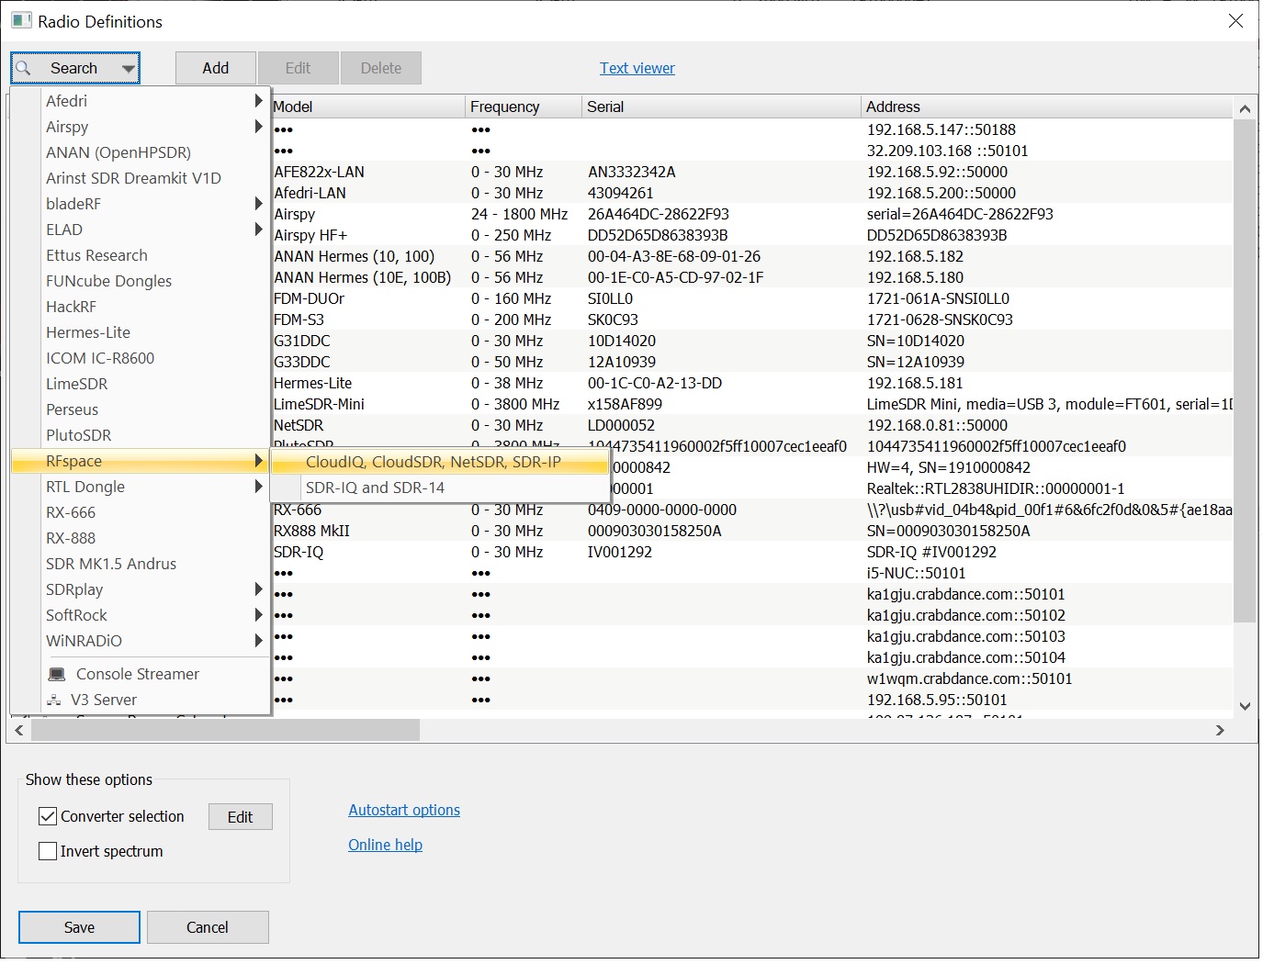Uncheck the Converter selection checkbox

coord(48,816)
